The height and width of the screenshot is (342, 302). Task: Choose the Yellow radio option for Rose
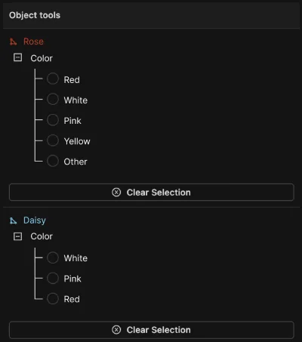[53, 140]
